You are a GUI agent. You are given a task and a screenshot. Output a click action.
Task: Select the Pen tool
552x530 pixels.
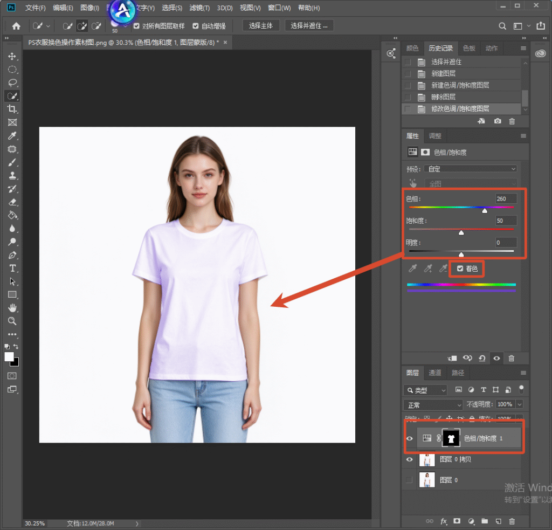pos(12,255)
